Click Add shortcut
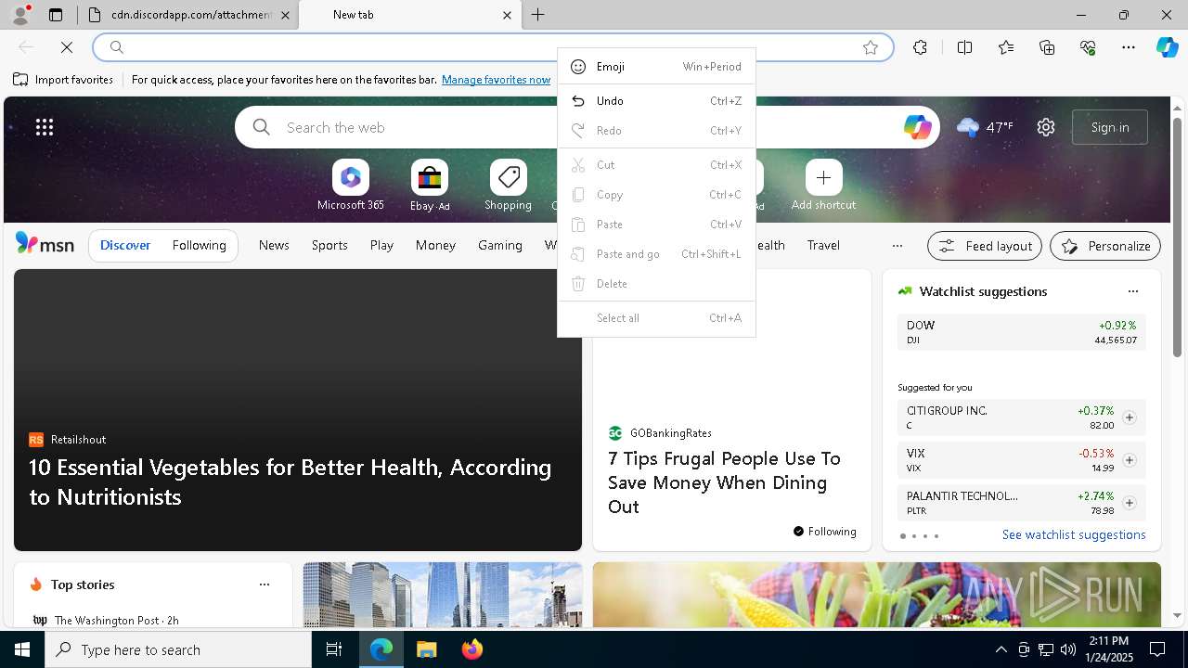The height and width of the screenshot is (668, 1188). click(x=823, y=186)
